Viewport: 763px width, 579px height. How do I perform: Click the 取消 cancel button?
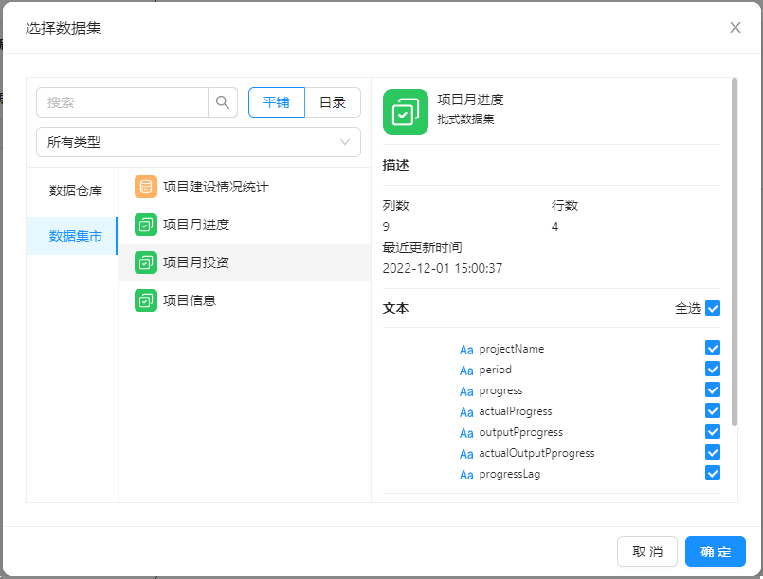coord(647,552)
